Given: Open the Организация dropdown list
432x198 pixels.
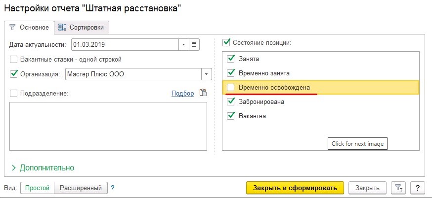Looking at the screenshot, I should tap(206, 74).
